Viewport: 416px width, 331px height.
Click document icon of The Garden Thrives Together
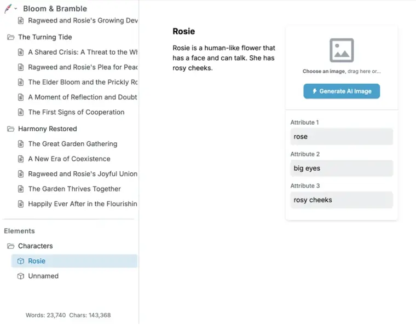pyautogui.click(x=21, y=189)
